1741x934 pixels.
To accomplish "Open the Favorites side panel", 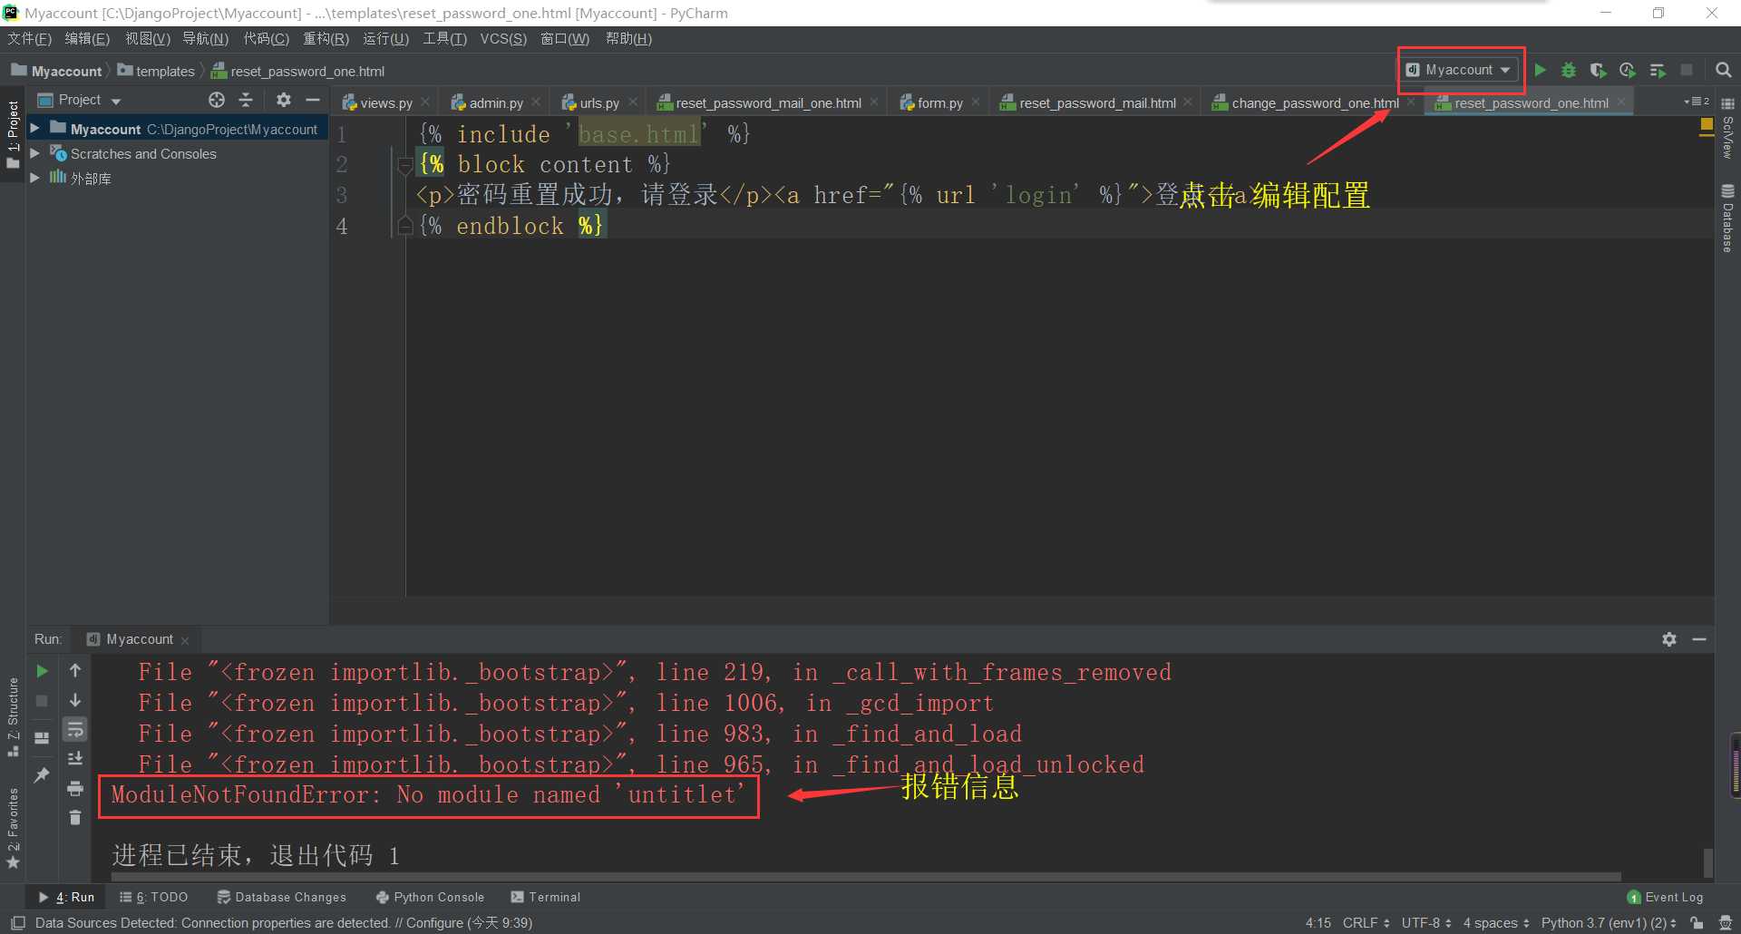I will pos(13,828).
